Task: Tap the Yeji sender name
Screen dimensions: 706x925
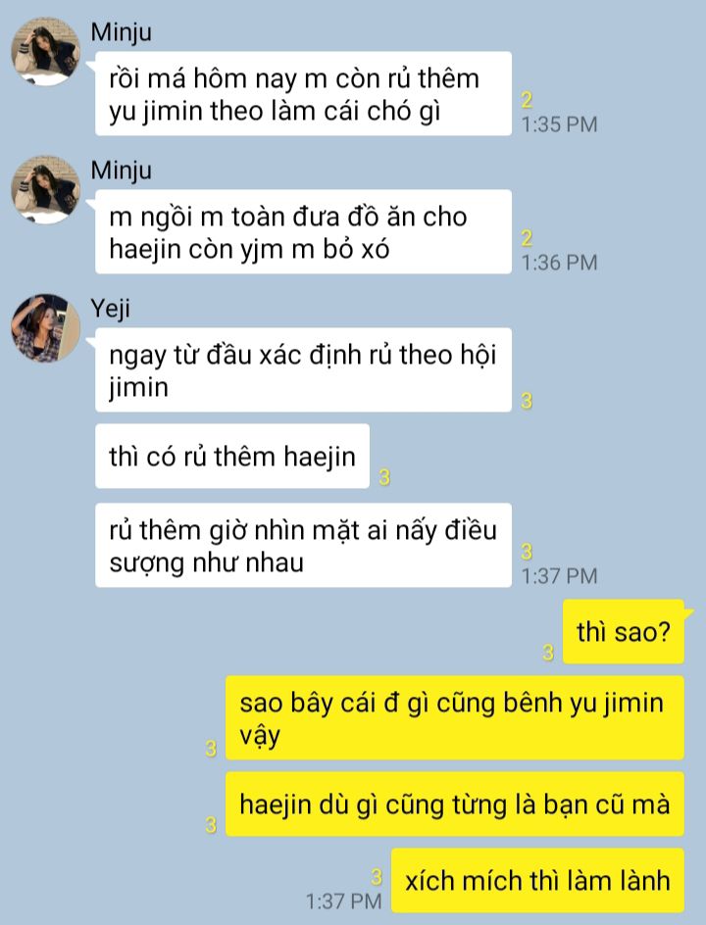Action: (x=111, y=309)
